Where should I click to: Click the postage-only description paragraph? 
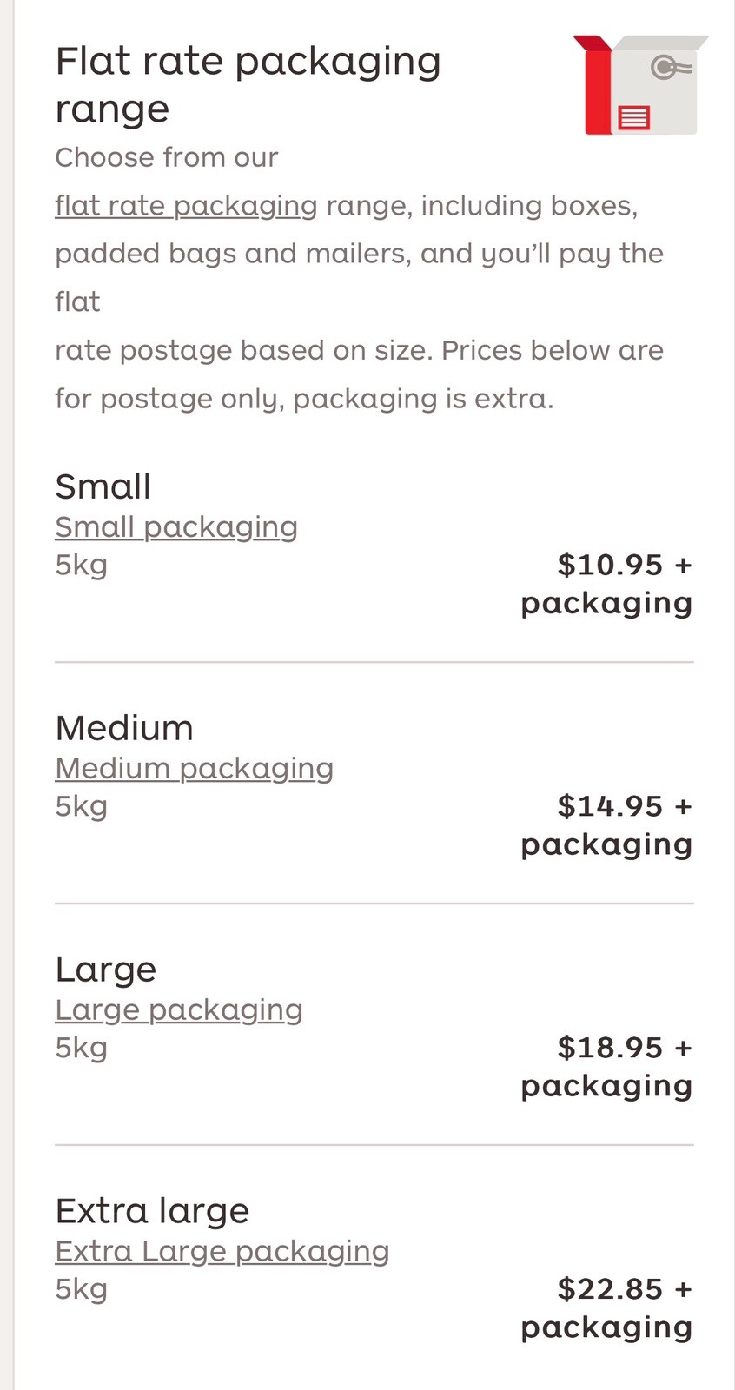(360, 278)
